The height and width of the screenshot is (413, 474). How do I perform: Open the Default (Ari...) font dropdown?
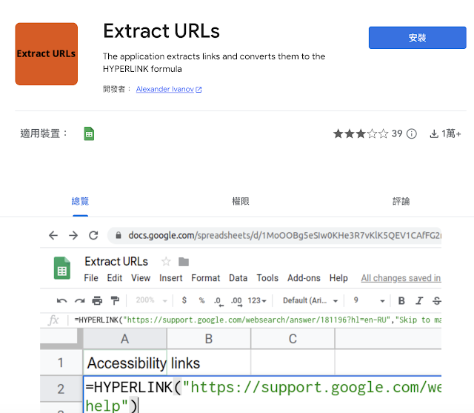point(310,300)
